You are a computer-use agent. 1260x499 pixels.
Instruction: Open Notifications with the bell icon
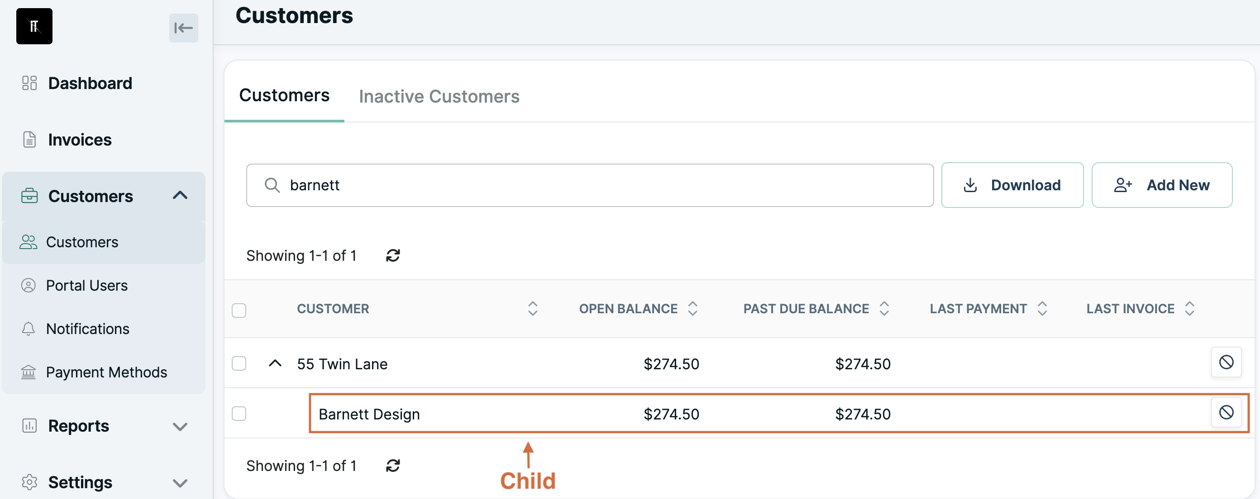[x=29, y=329]
